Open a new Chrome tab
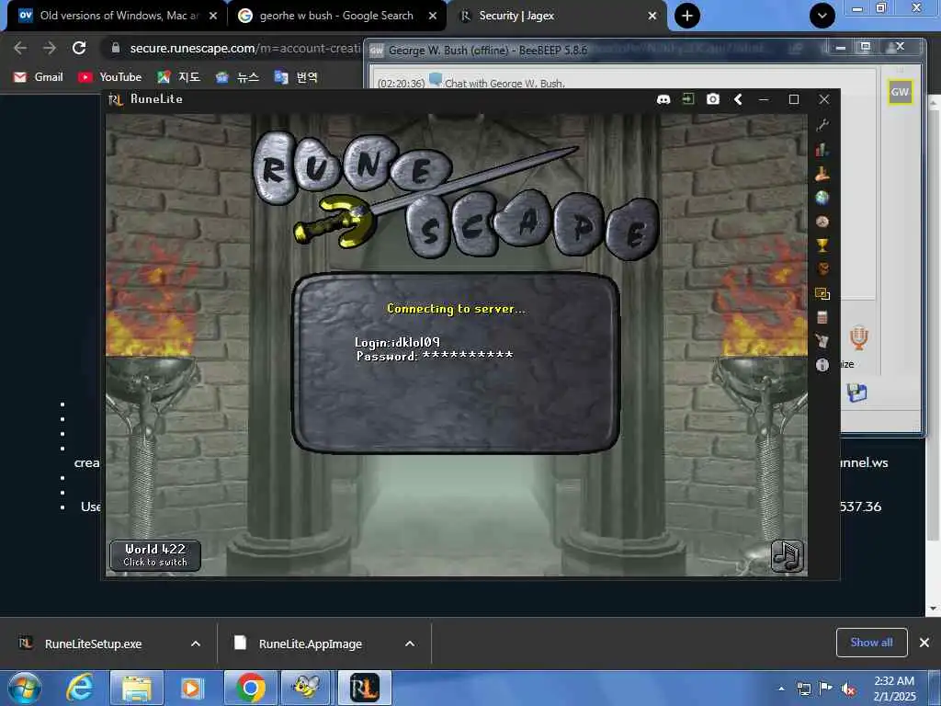Viewport: 941px width, 706px height. click(687, 16)
